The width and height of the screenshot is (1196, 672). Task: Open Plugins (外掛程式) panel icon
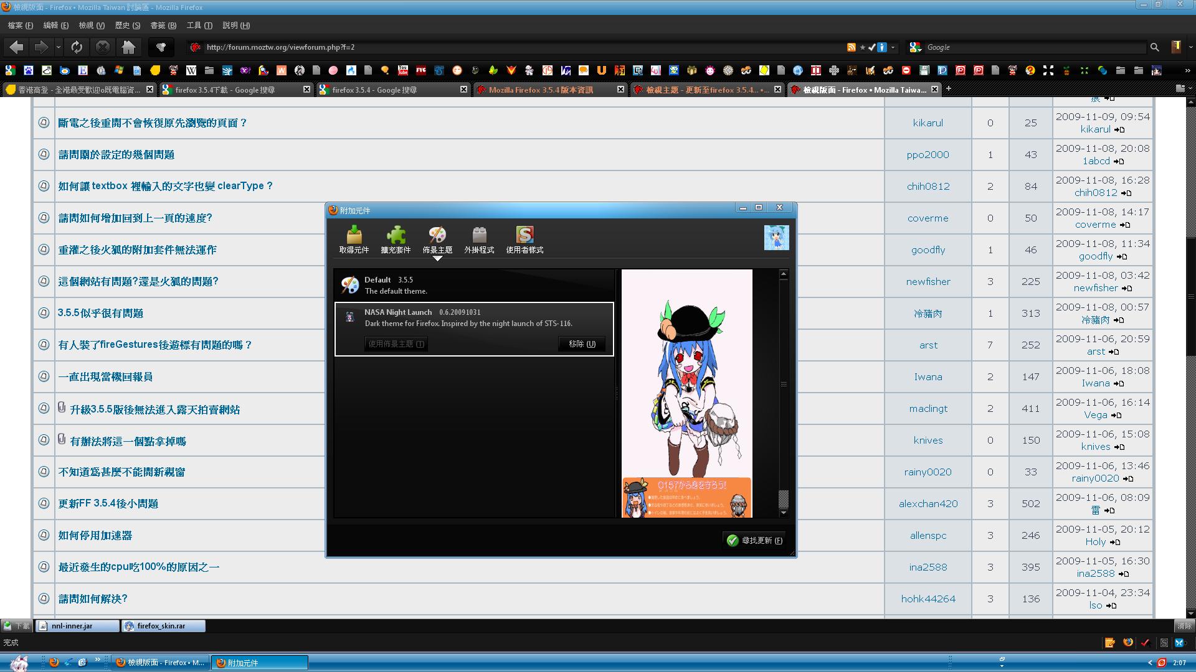pos(479,240)
